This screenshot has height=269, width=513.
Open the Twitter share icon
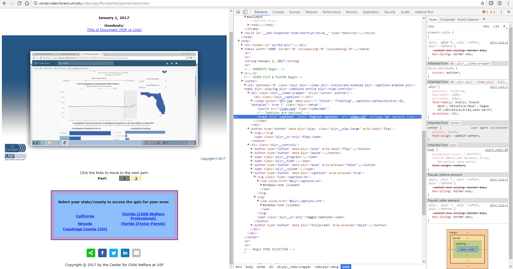(114, 253)
